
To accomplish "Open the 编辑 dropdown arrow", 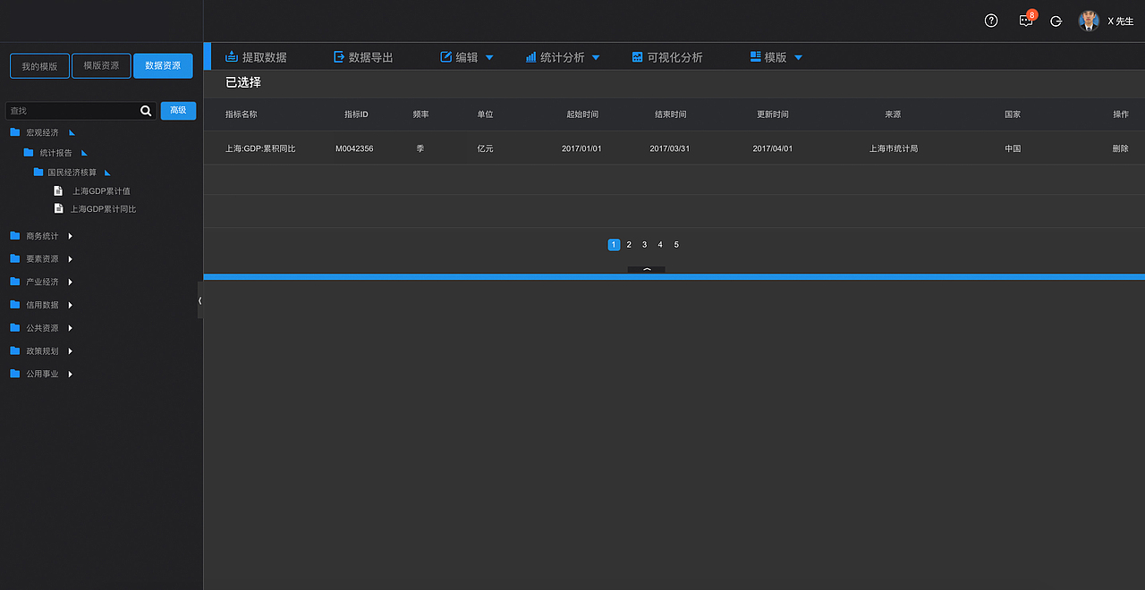I will pos(489,58).
